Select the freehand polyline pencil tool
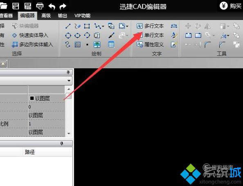 click(x=77, y=26)
